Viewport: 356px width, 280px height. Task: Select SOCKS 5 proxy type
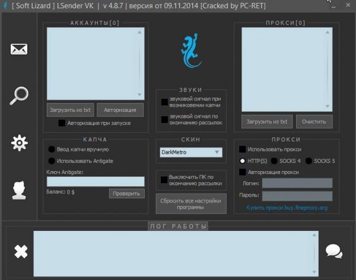pos(309,161)
